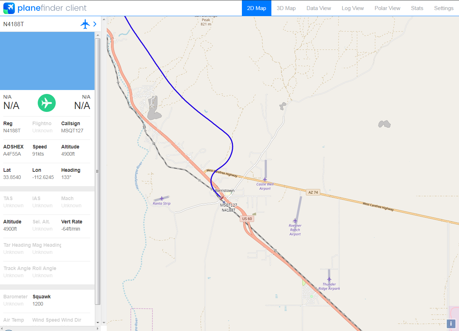Click the Morristown town label
Screen dimensions: 459x331
pos(224,191)
